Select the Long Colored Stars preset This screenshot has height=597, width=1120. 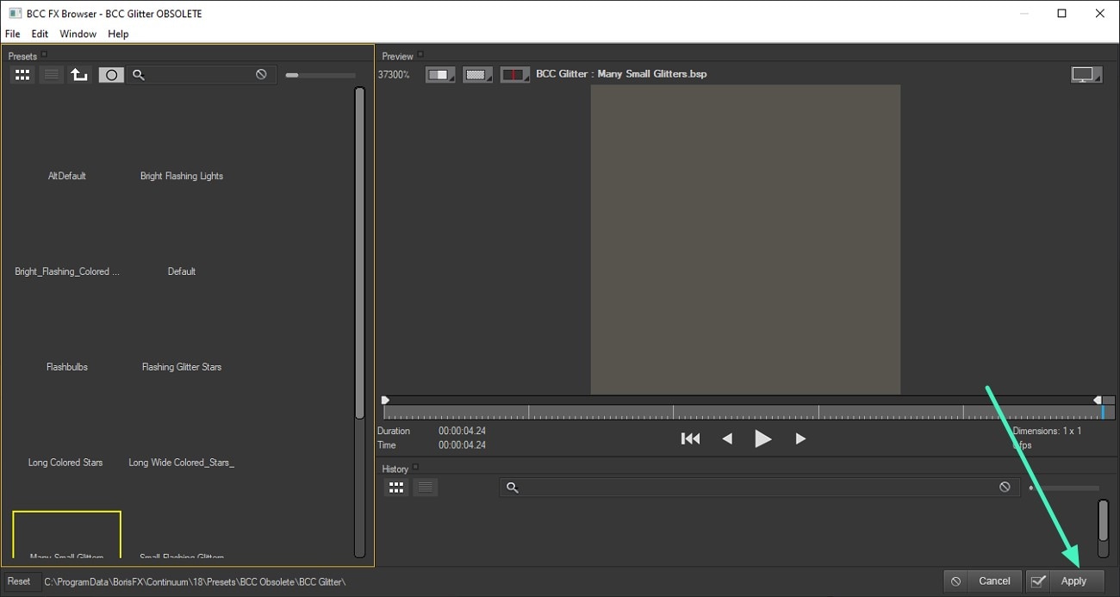[x=65, y=463]
